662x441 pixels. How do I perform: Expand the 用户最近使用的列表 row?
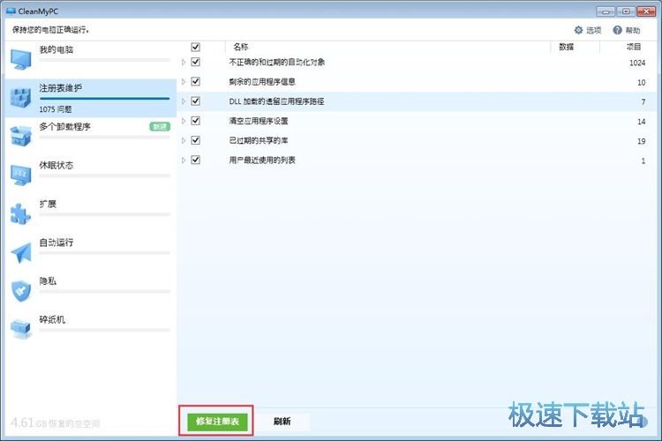point(184,160)
